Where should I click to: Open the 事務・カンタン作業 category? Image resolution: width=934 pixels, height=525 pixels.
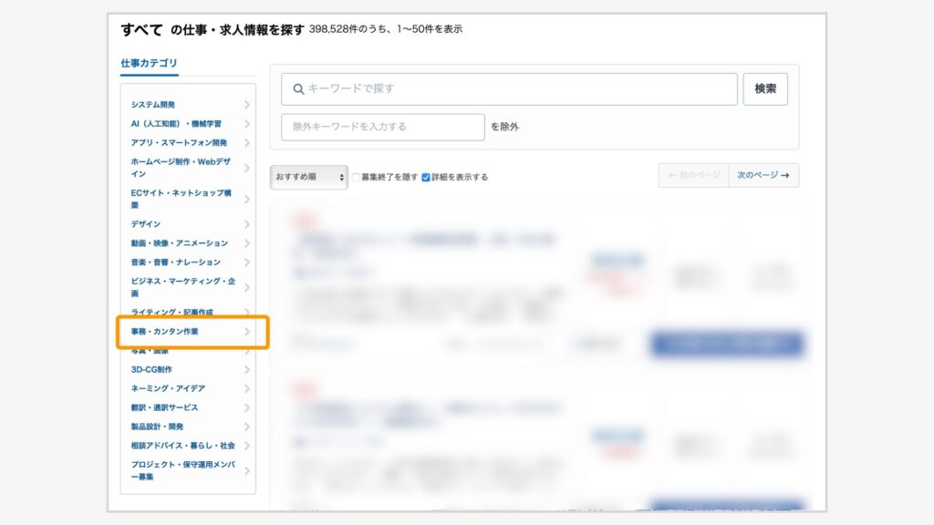(x=165, y=332)
